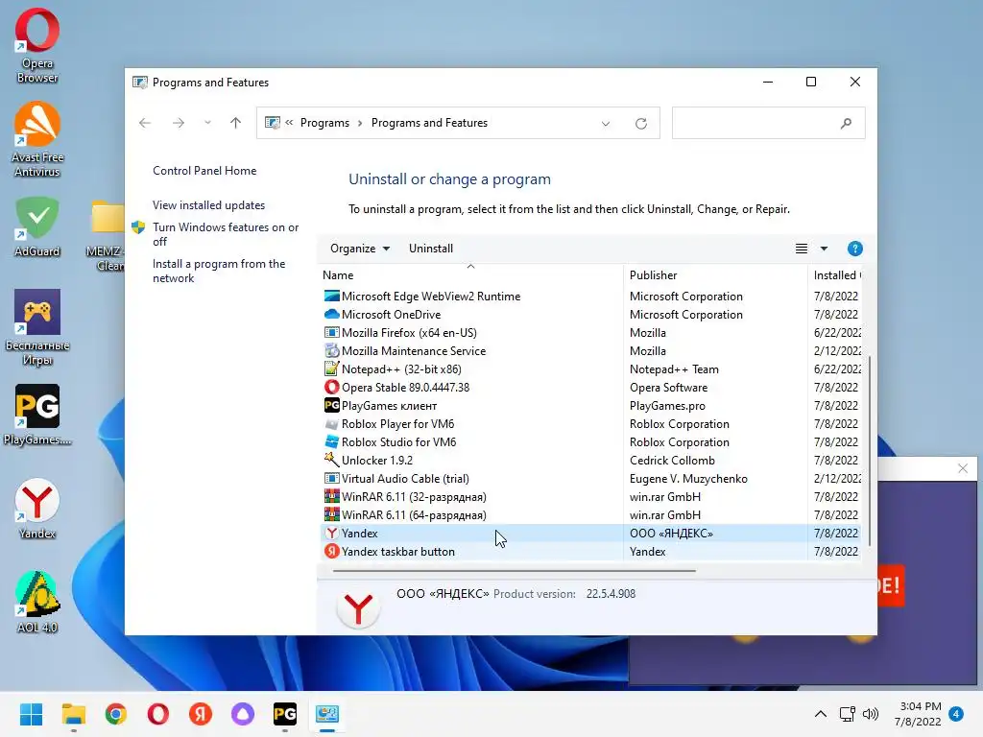
Task: Select PlayGames клиент in the list
Action: click(x=589, y=406)
